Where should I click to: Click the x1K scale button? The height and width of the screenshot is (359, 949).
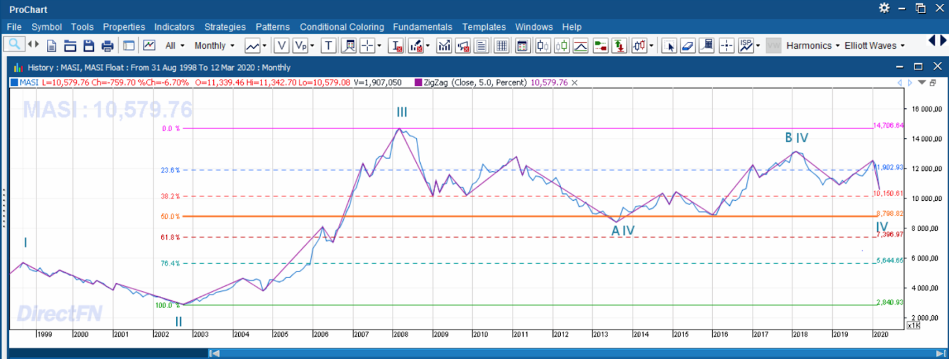click(x=913, y=325)
